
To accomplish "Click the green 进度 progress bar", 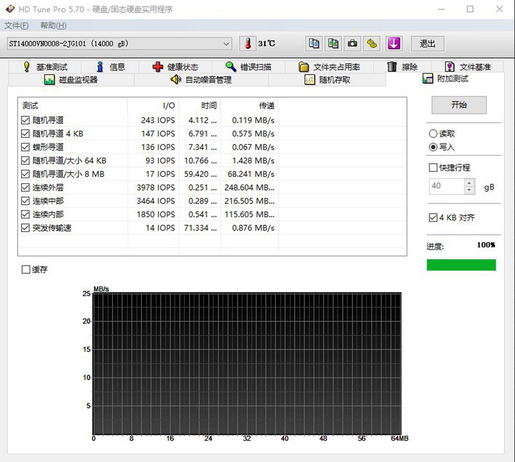I will point(461,265).
